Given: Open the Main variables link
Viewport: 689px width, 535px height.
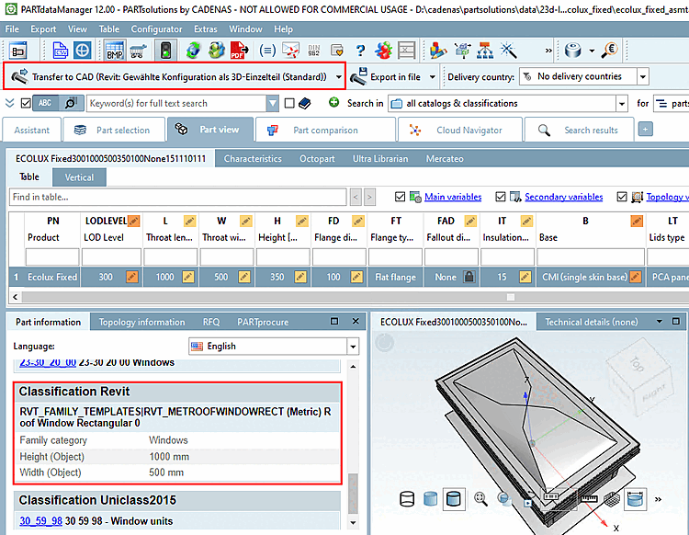Looking at the screenshot, I should [453, 197].
